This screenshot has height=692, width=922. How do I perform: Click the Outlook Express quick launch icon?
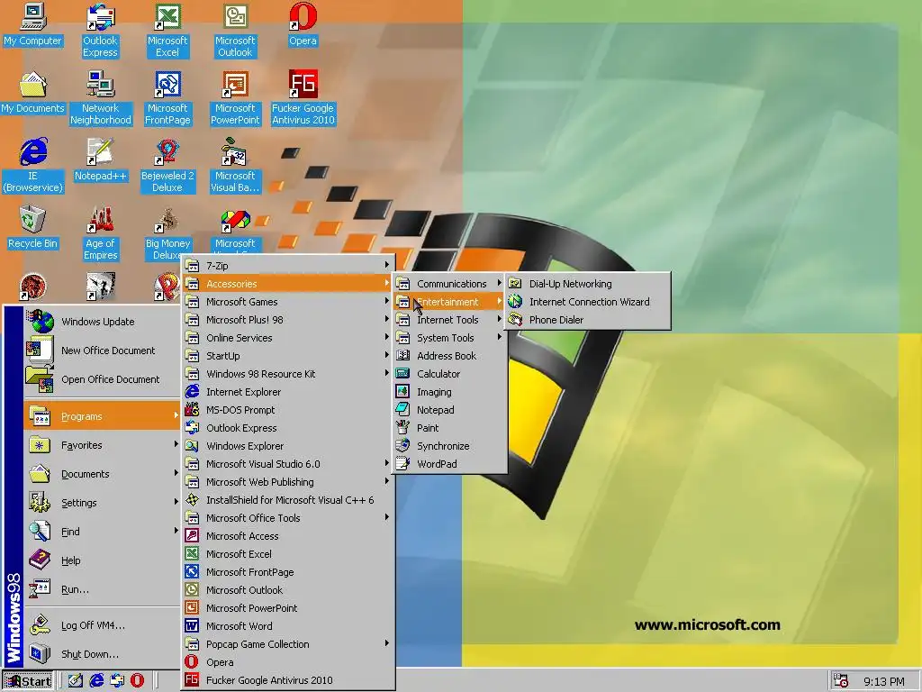(x=117, y=681)
